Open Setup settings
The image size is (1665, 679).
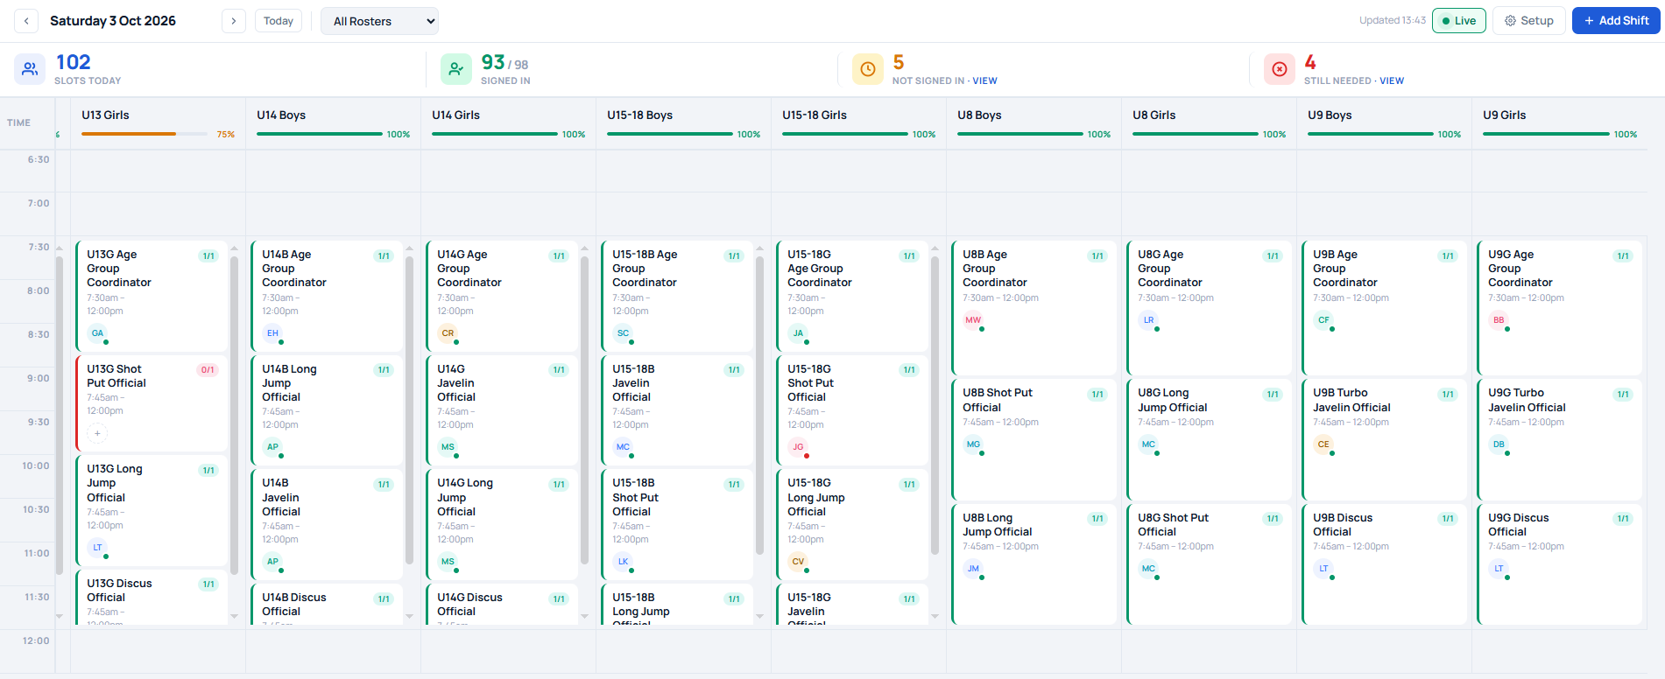click(x=1528, y=21)
